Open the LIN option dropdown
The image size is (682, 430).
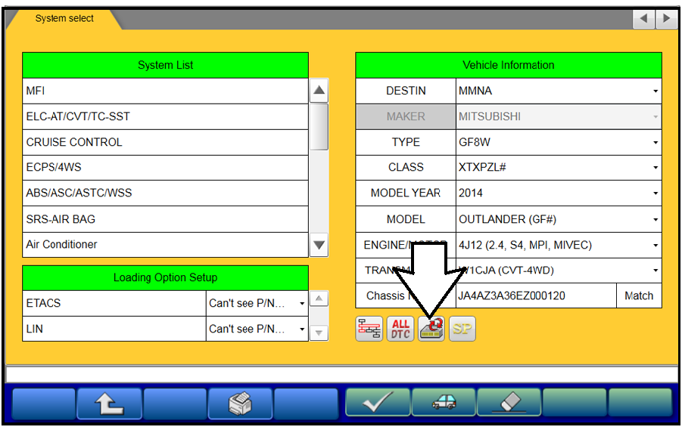click(x=302, y=329)
